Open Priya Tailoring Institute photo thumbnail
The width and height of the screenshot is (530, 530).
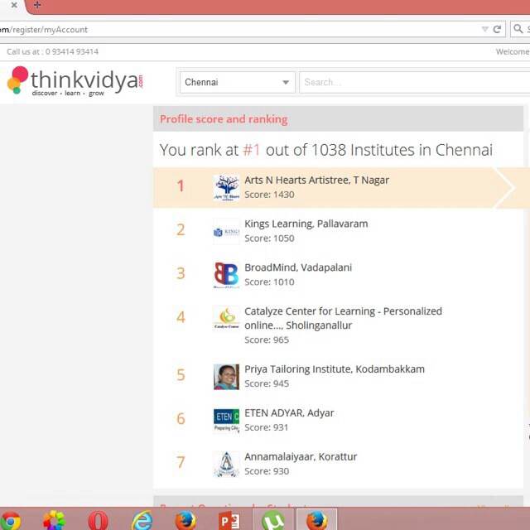coord(226,377)
